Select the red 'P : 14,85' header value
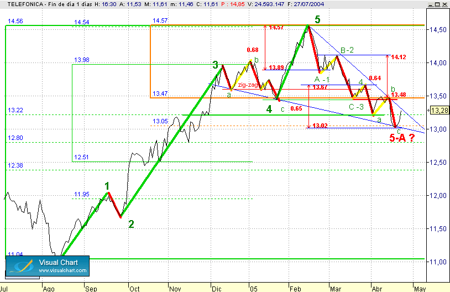 (233, 4)
